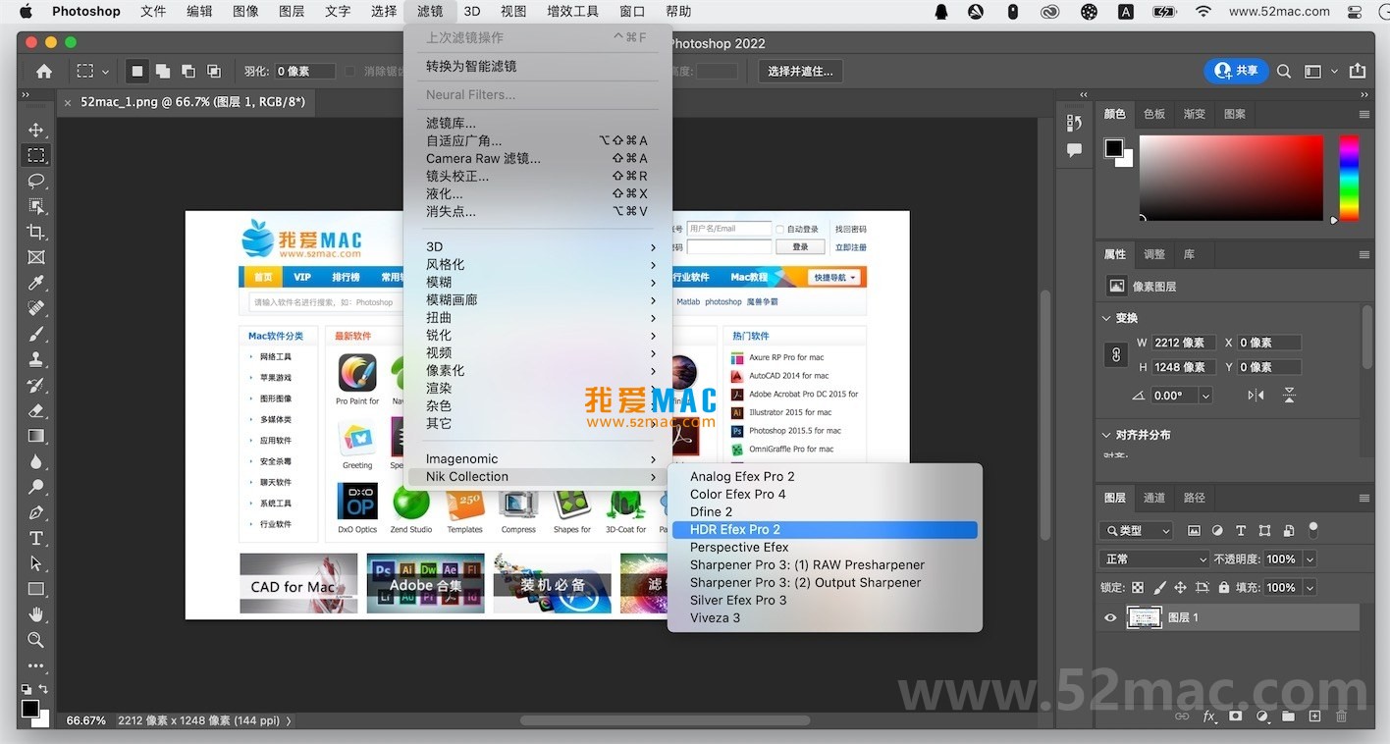Click the 羽化 feather input field

pos(304,71)
